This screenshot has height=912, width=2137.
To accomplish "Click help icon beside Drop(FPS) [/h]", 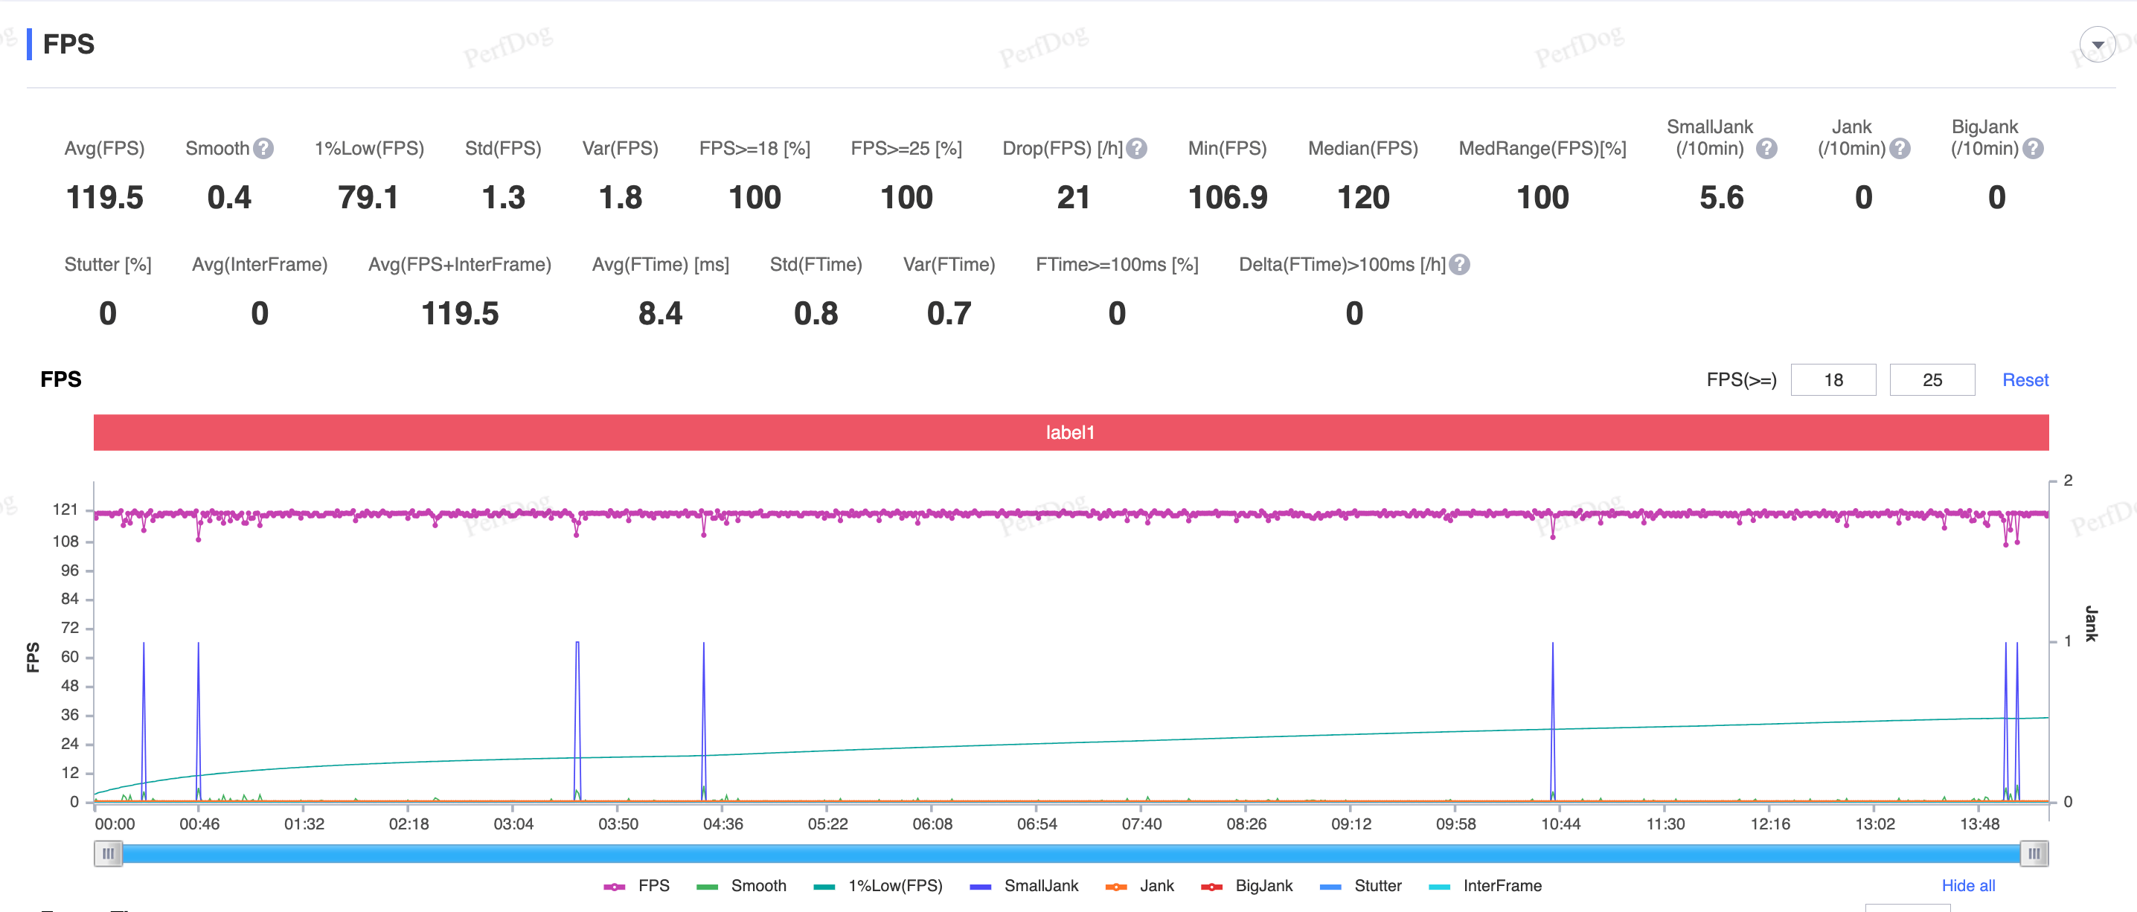I will pyautogui.click(x=1136, y=149).
